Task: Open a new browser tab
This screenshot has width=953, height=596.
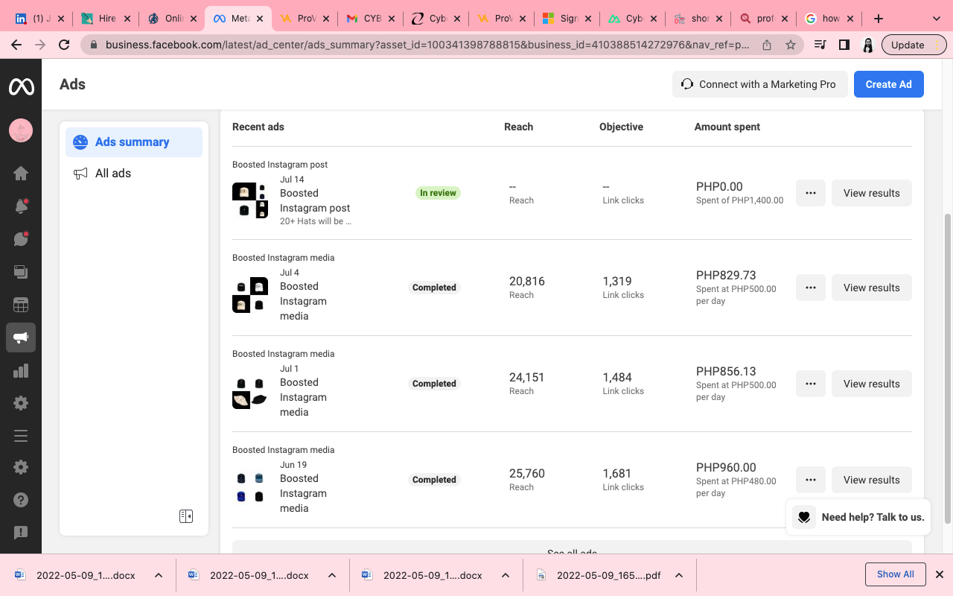Action: [879, 19]
